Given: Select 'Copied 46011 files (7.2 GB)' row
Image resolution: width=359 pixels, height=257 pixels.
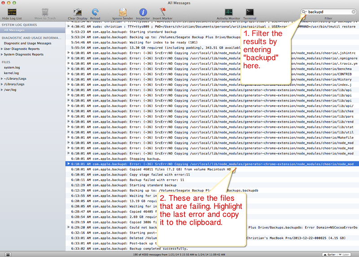Looking at the screenshot, I should 212,169.
